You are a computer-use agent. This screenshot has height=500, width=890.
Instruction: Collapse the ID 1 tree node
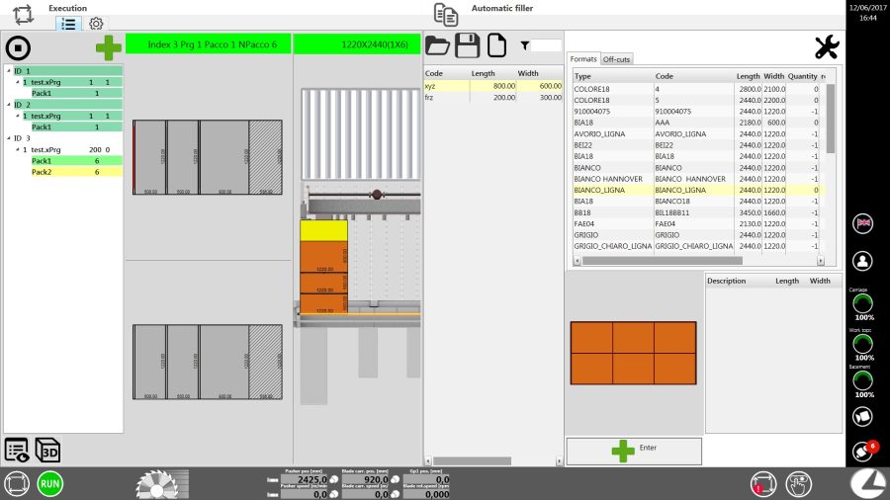click(9, 71)
